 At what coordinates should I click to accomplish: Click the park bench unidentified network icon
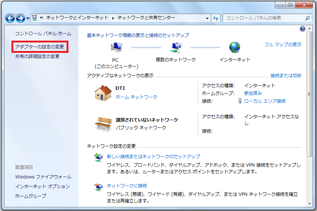(103, 124)
